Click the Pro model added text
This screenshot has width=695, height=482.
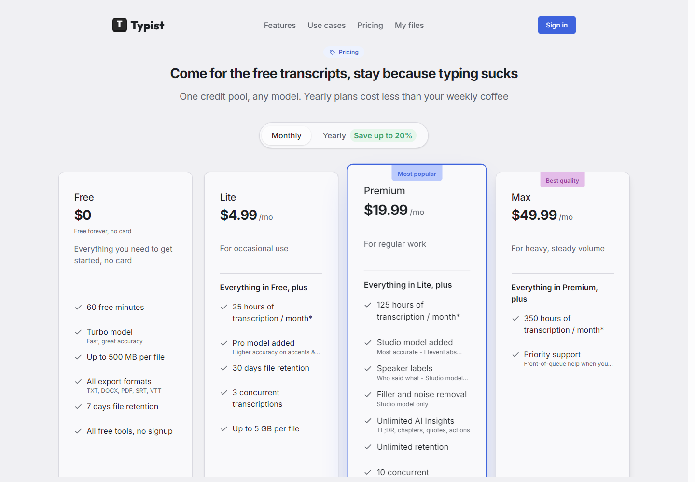(264, 343)
